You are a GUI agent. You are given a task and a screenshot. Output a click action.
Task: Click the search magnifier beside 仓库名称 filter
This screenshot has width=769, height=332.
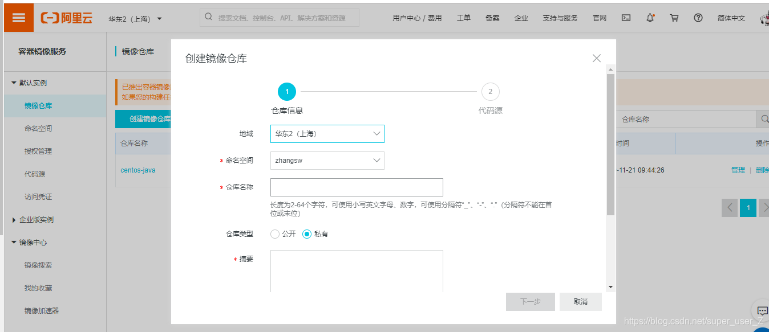point(763,120)
